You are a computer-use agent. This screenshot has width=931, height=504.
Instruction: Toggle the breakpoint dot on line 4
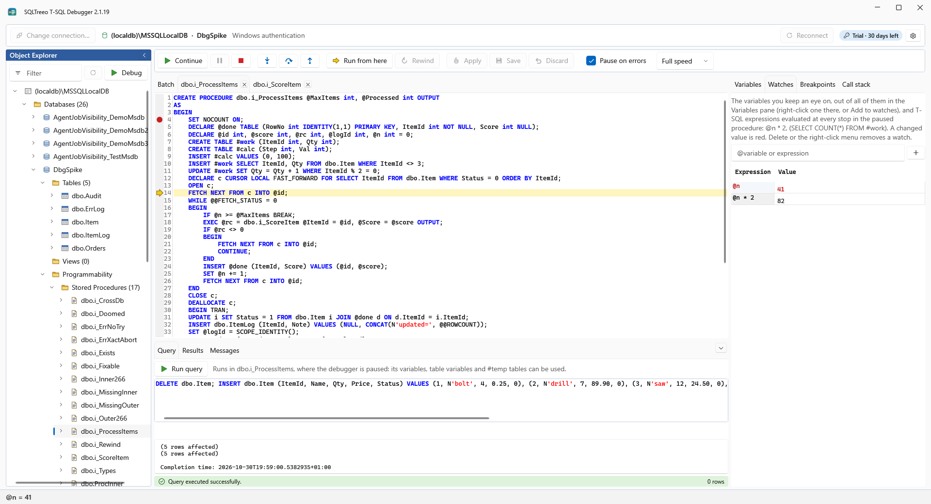click(160, 120)
